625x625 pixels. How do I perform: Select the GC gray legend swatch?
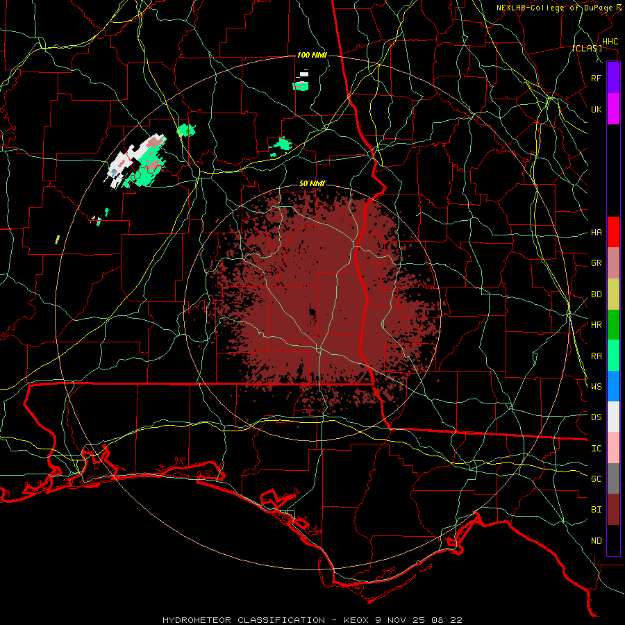pyautogui.click(x=613, y=478)
